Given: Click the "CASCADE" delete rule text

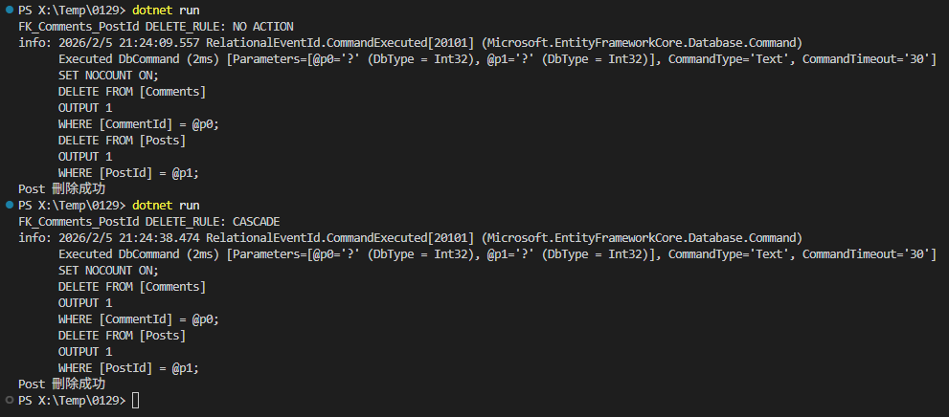Looking at the screenshot, I should (x=253, y=221).
